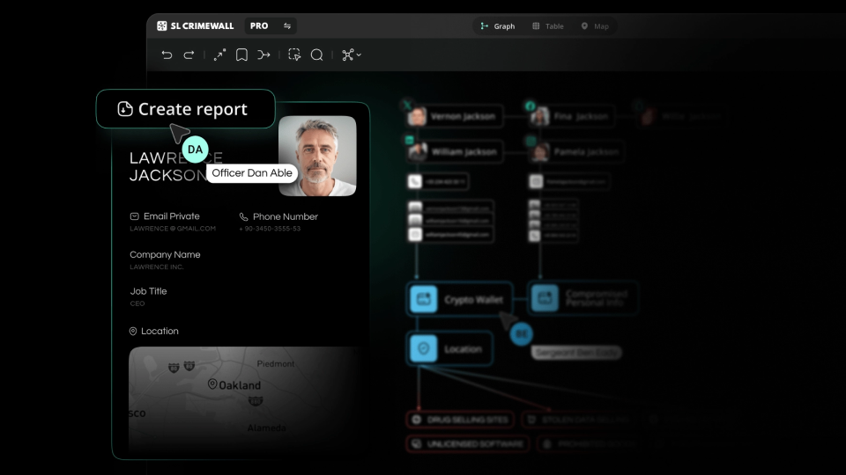Click the Location pin icon on card
The width and height of the screenshot is (846, 475).
coord(133,332)
